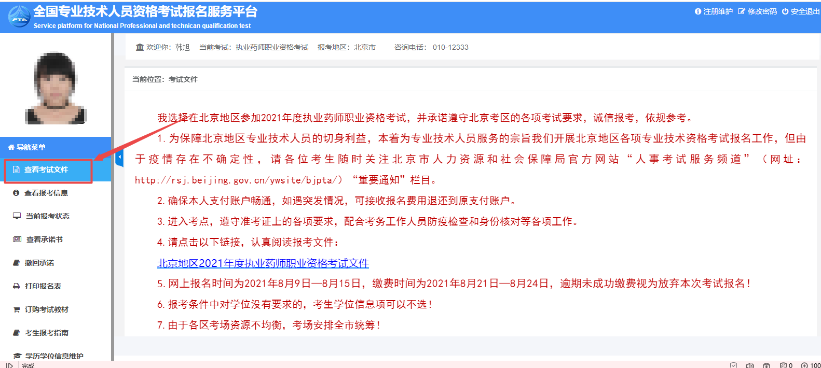Click the bank building icon beside 欢迎你

(140, 47)
